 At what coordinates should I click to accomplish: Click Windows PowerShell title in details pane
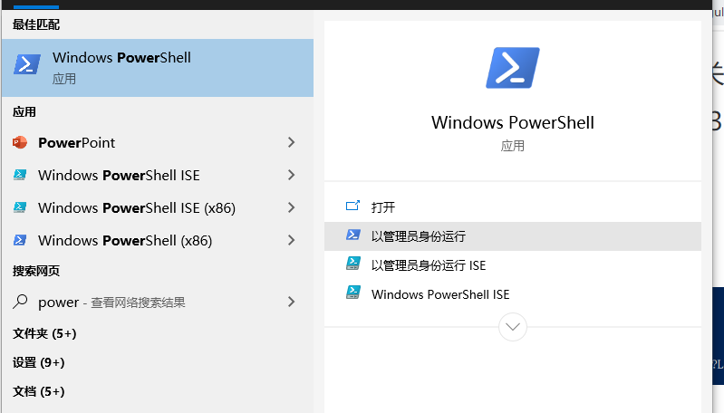[x=513, y=123]
